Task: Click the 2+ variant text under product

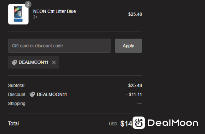Action: click(35, 17)
